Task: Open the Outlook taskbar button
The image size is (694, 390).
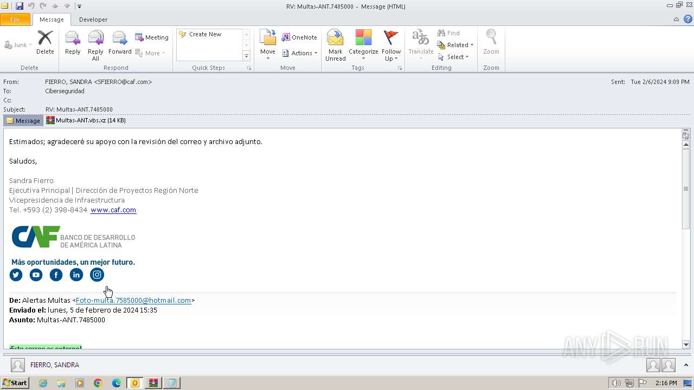Action: [134, 383]
